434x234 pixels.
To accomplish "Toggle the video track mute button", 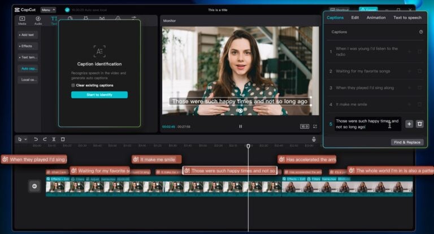I will pos(34,186).
